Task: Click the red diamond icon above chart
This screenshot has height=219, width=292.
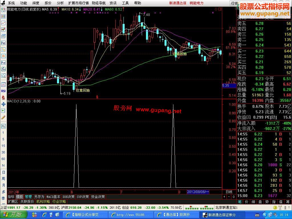Action: [216, 9]
